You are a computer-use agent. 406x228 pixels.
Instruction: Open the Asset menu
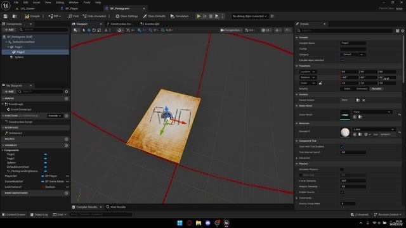tap(36, 3)
